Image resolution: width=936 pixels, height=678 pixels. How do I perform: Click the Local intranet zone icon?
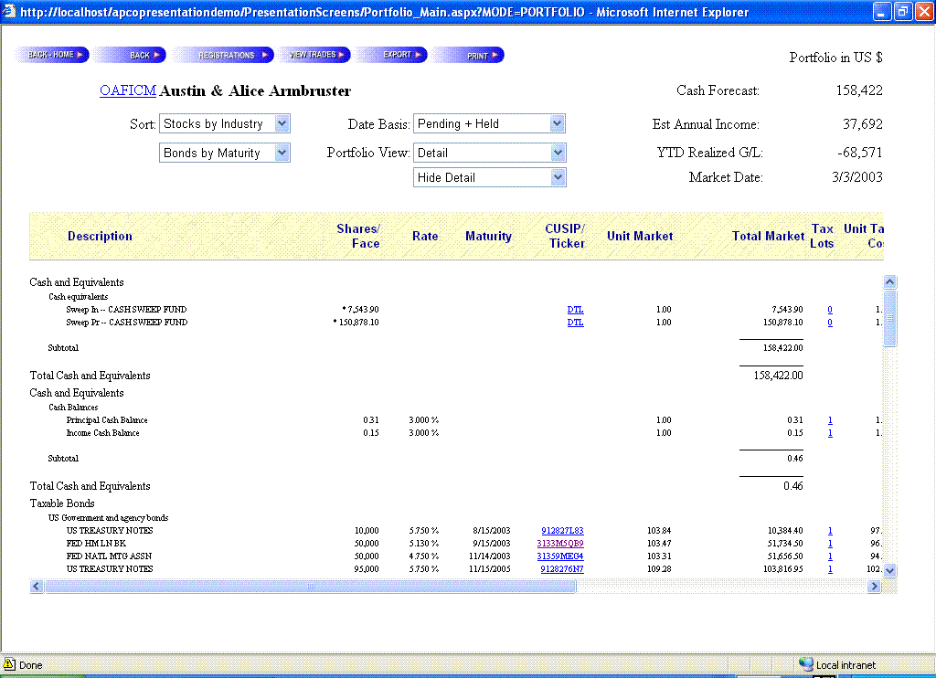(806, 664)
